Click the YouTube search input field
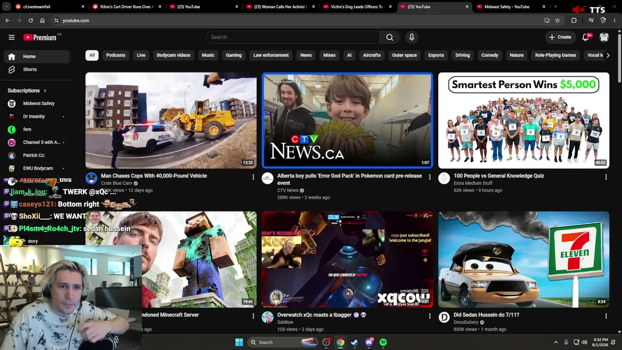This screenshot has height=350, width=622. click(293, 37)
